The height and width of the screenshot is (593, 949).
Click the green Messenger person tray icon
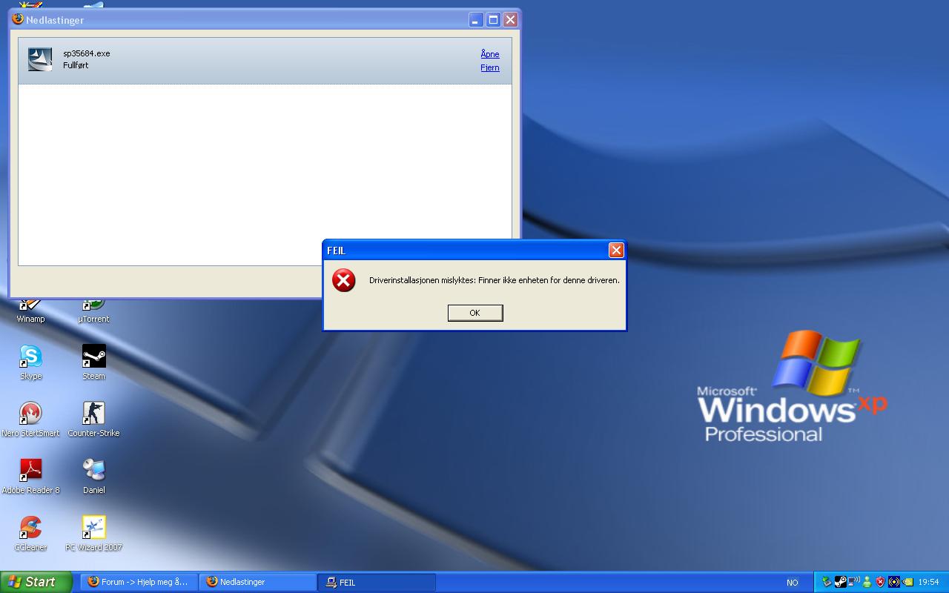click(x=867, y=582)
